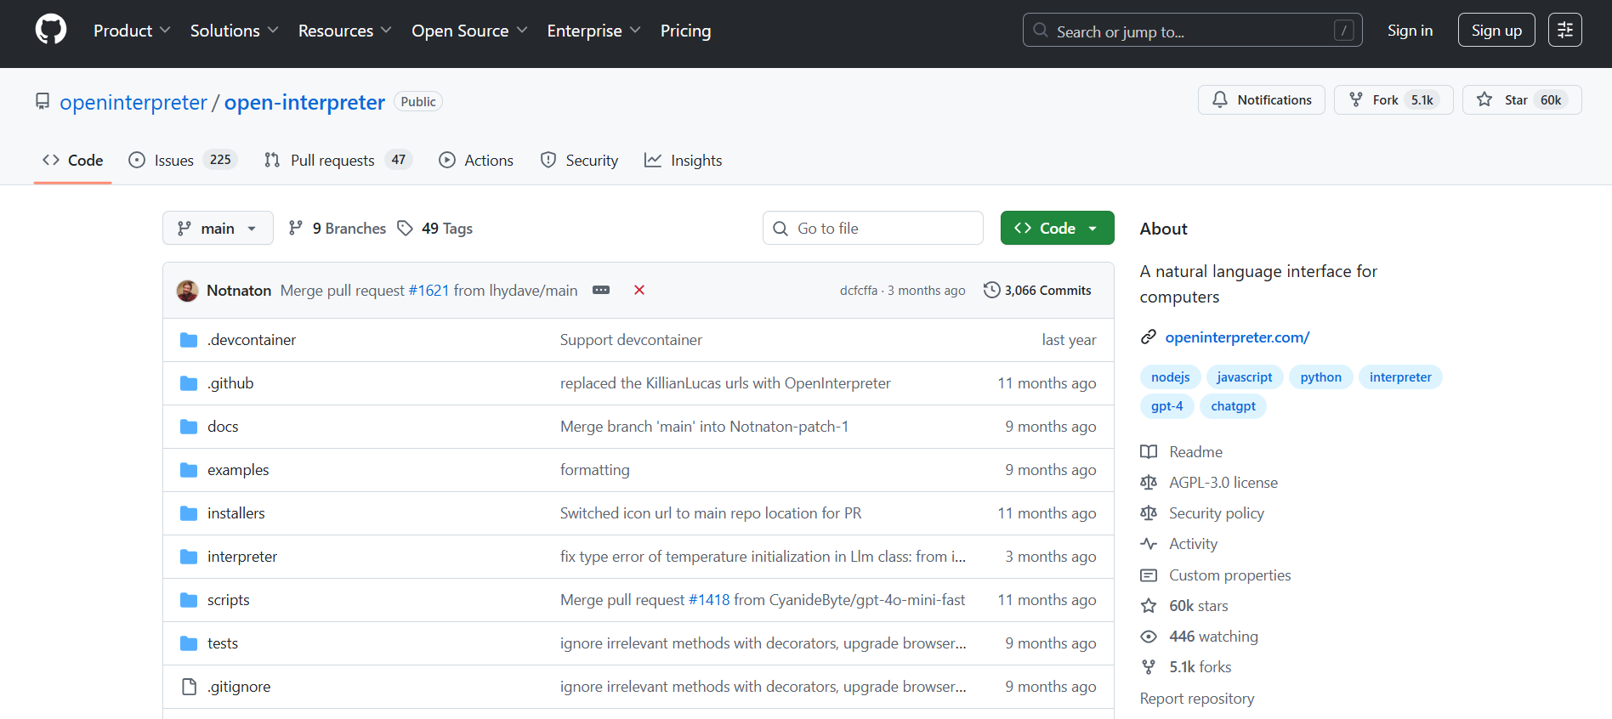Open the interpreter folder icon
Viewport: 1612px width, 719px height.
(189, 557)
